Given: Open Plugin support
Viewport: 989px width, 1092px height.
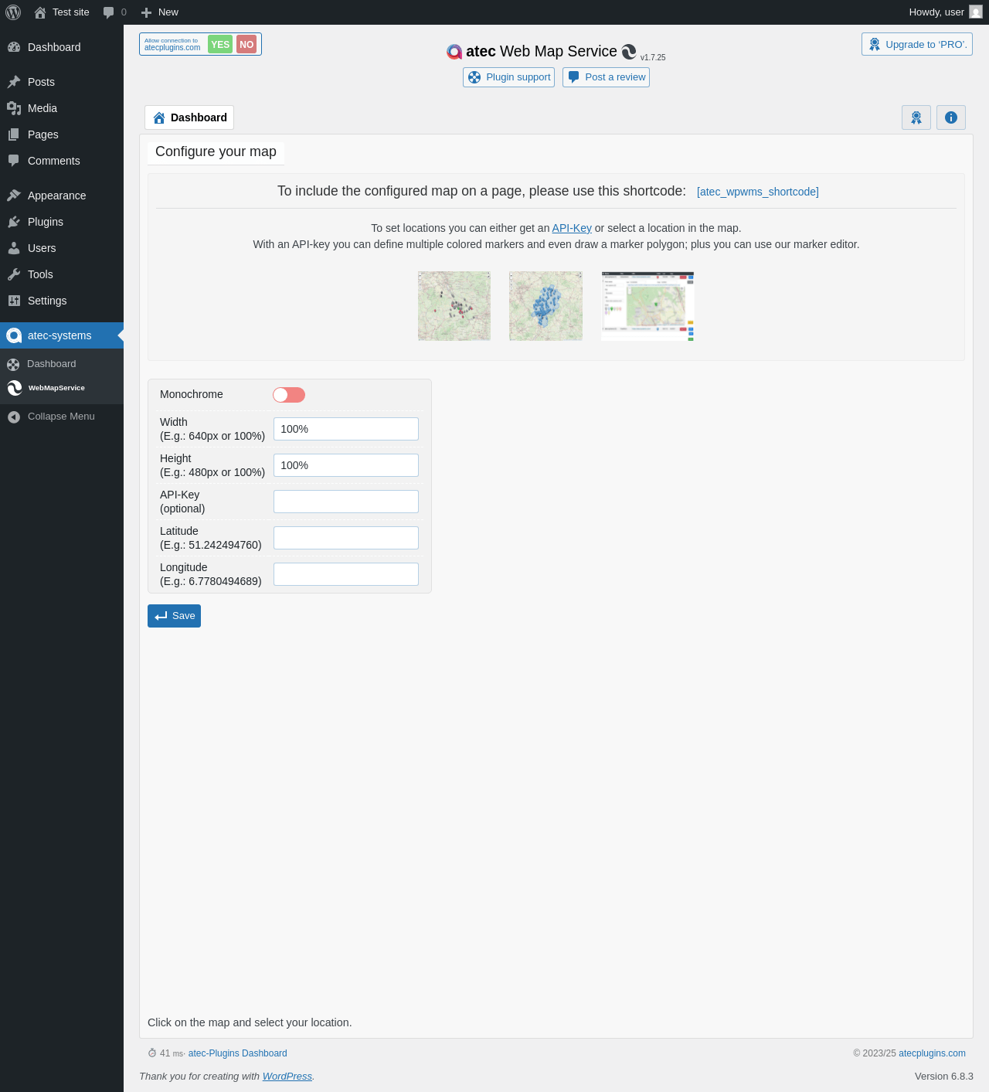Looking at the screenshot, I should coord(508,77).
